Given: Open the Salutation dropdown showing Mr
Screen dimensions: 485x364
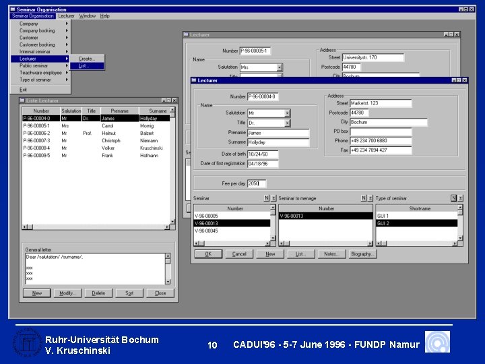Looking at the screenshot, I should click(x=287, y=113).
